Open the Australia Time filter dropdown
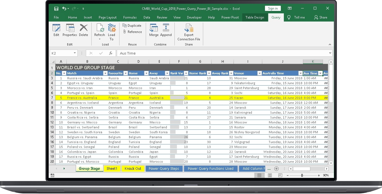This screenshot has width=382, height=194. click(300, 73)
